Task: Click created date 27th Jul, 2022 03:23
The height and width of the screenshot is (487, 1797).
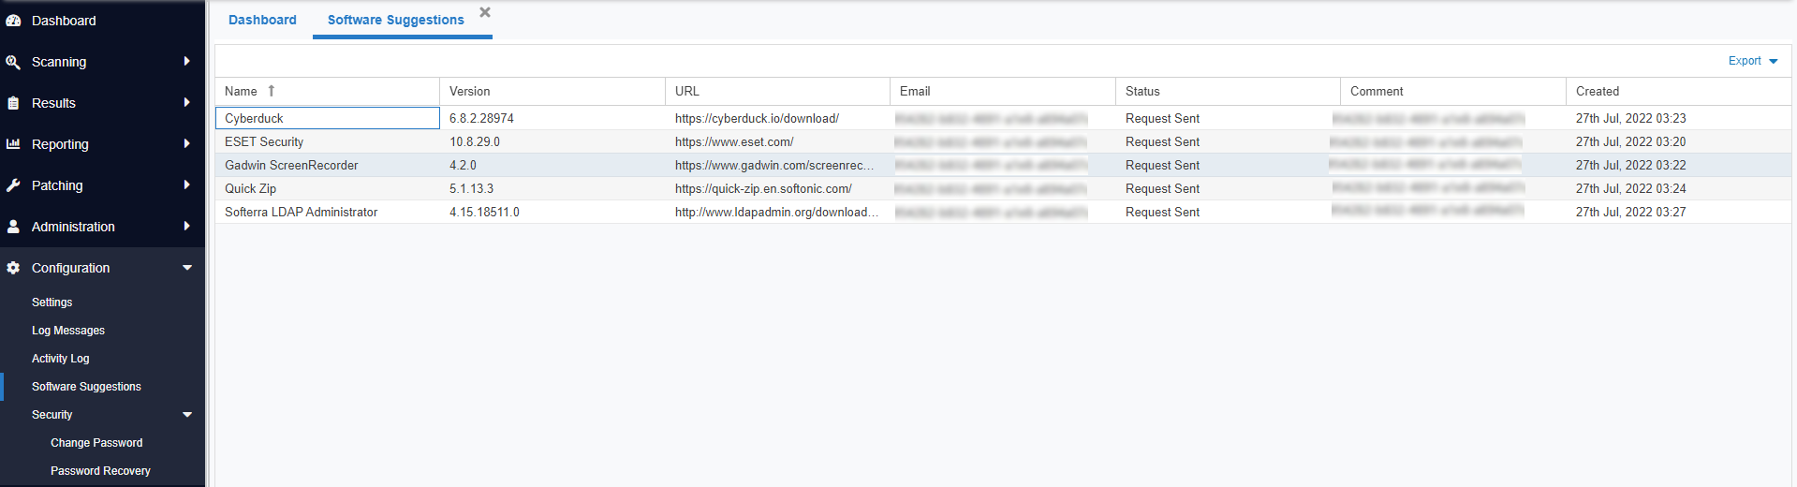Action: point(1630,118)
